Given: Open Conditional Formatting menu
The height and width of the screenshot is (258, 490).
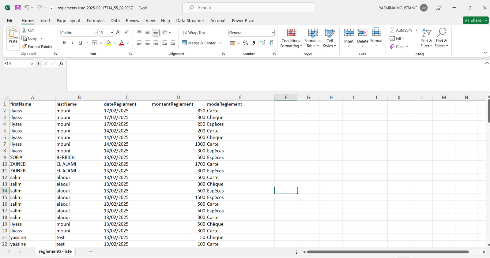Looking at the screenshot, I should [291, 38].
